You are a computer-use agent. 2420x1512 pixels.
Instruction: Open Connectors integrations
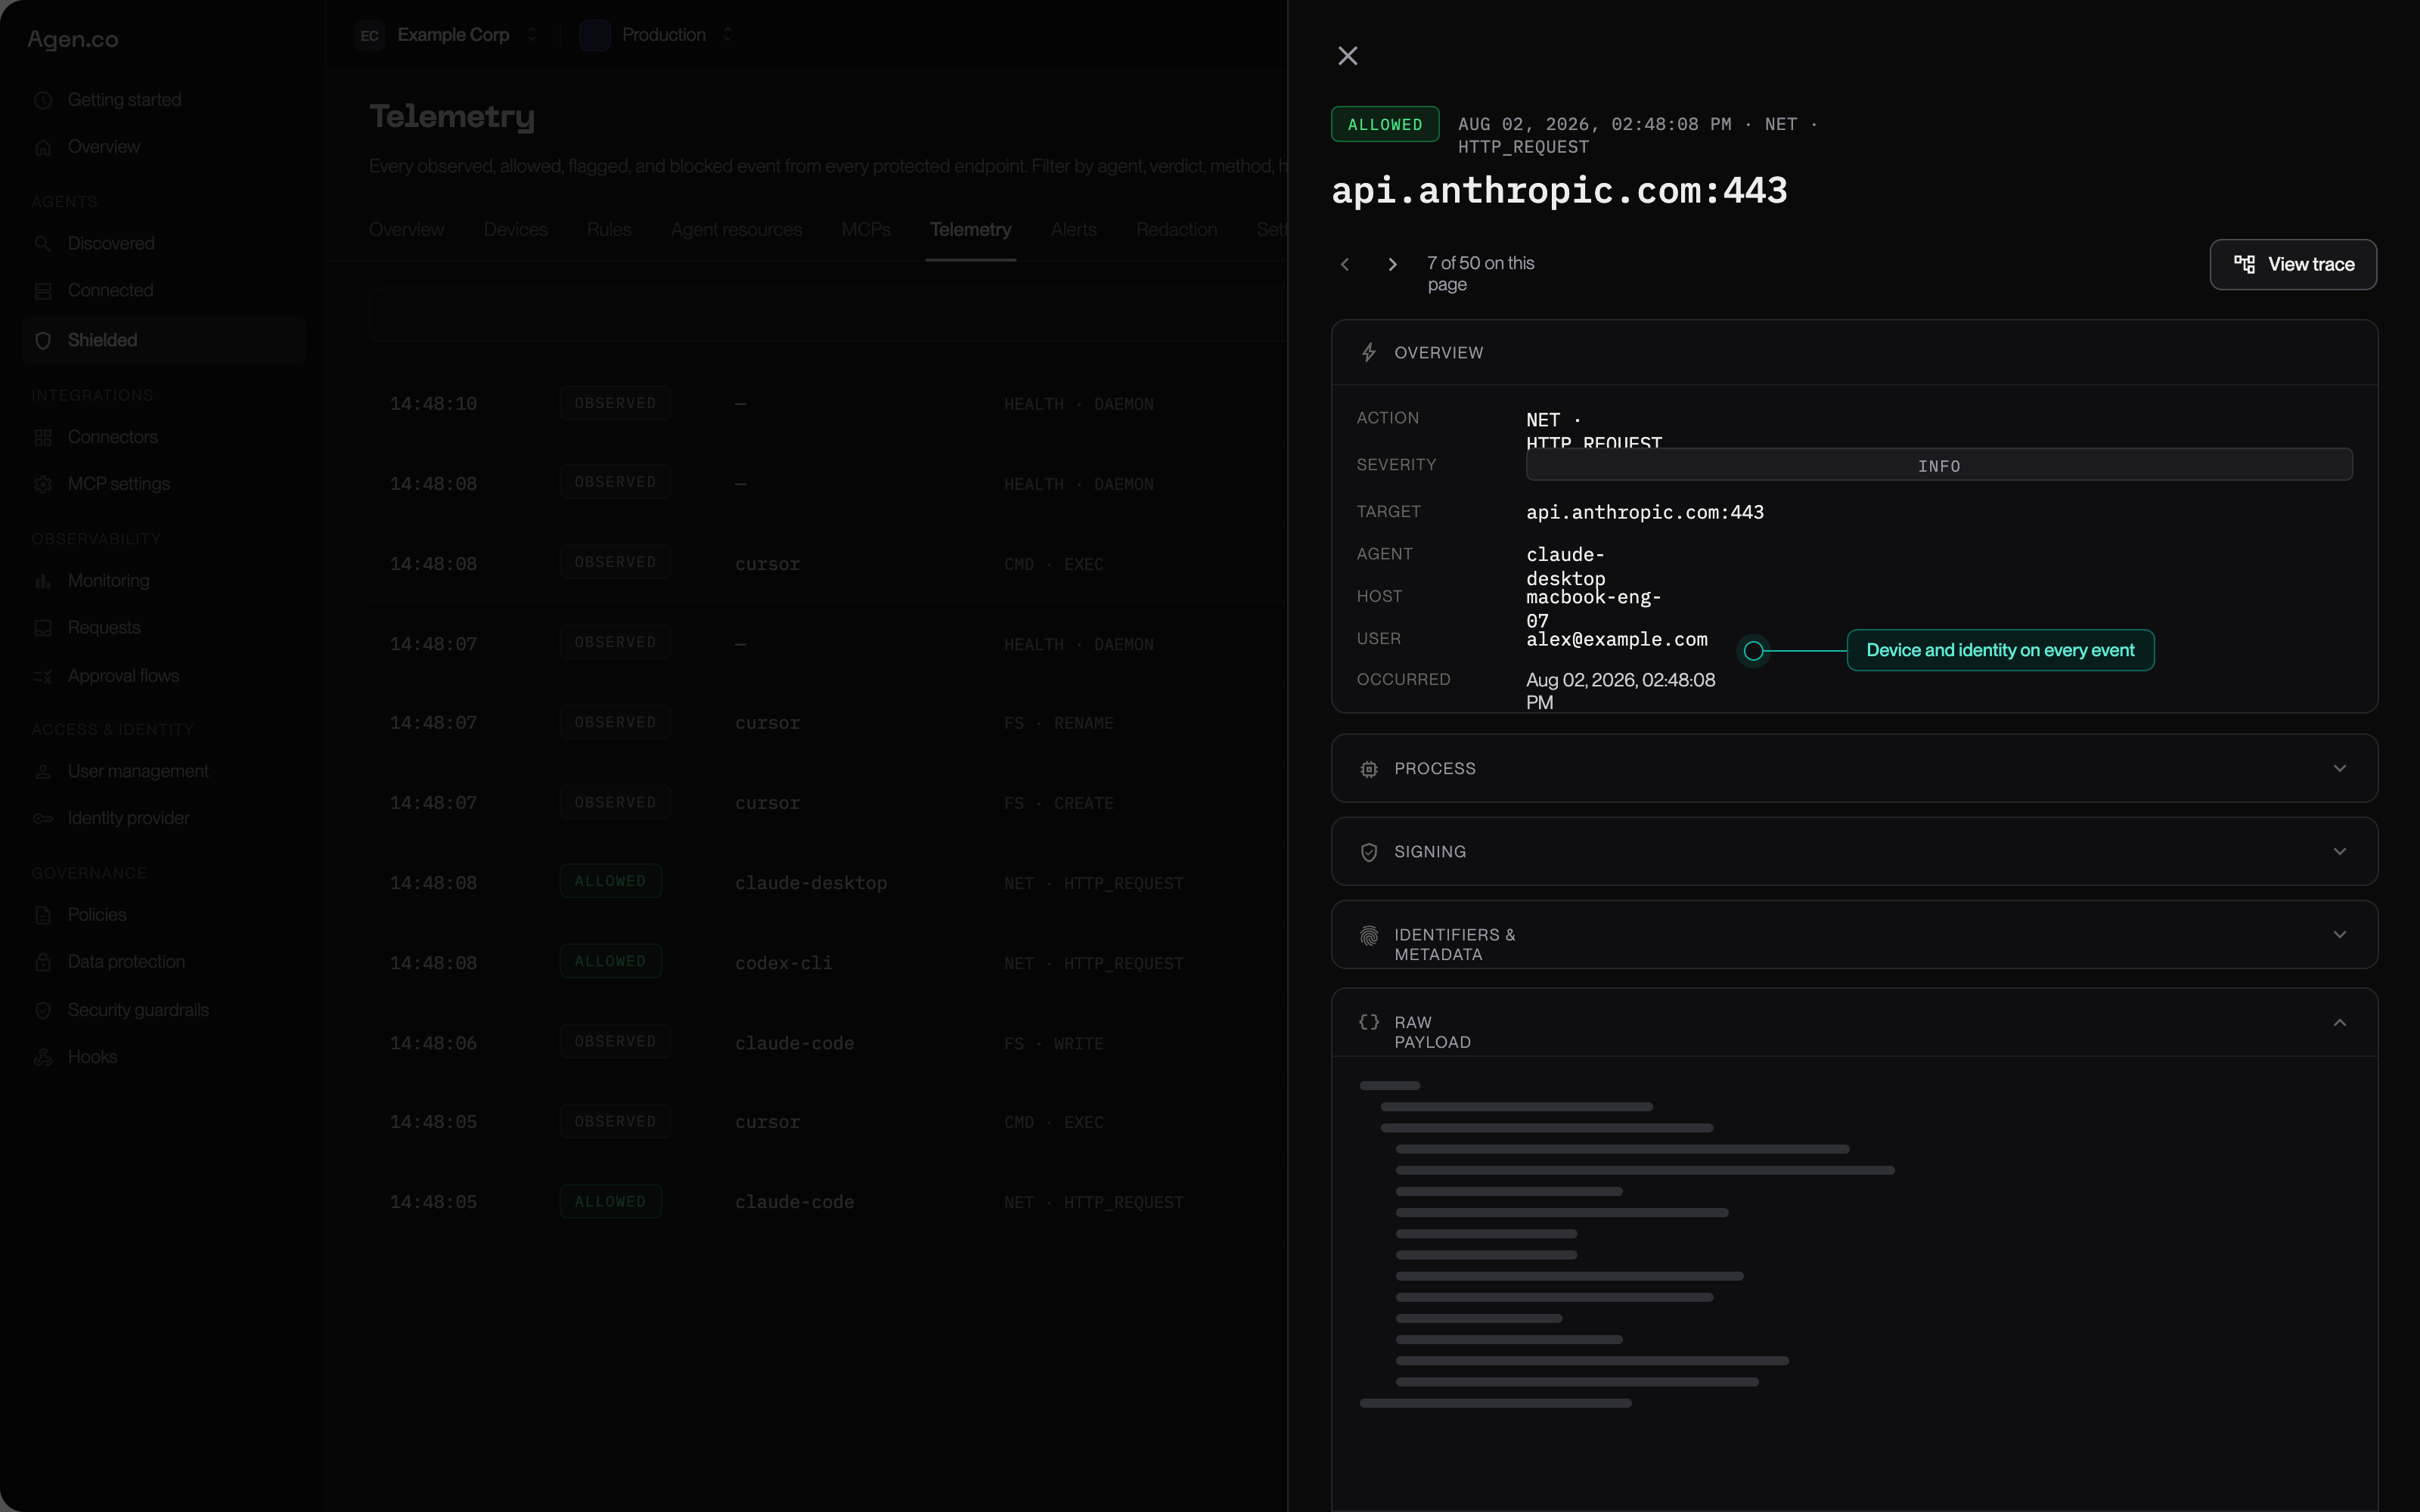(x=112, y=437)
